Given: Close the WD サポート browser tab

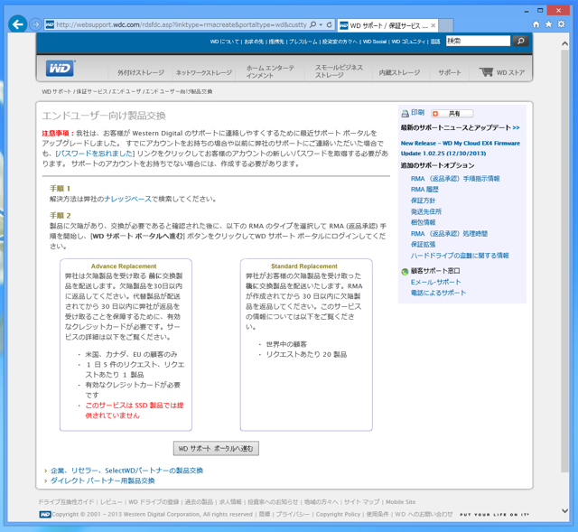Looking at the screenshot, I should coord(433,25).
